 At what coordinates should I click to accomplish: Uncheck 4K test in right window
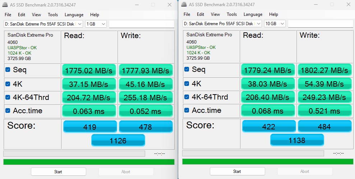pos(186,84)
